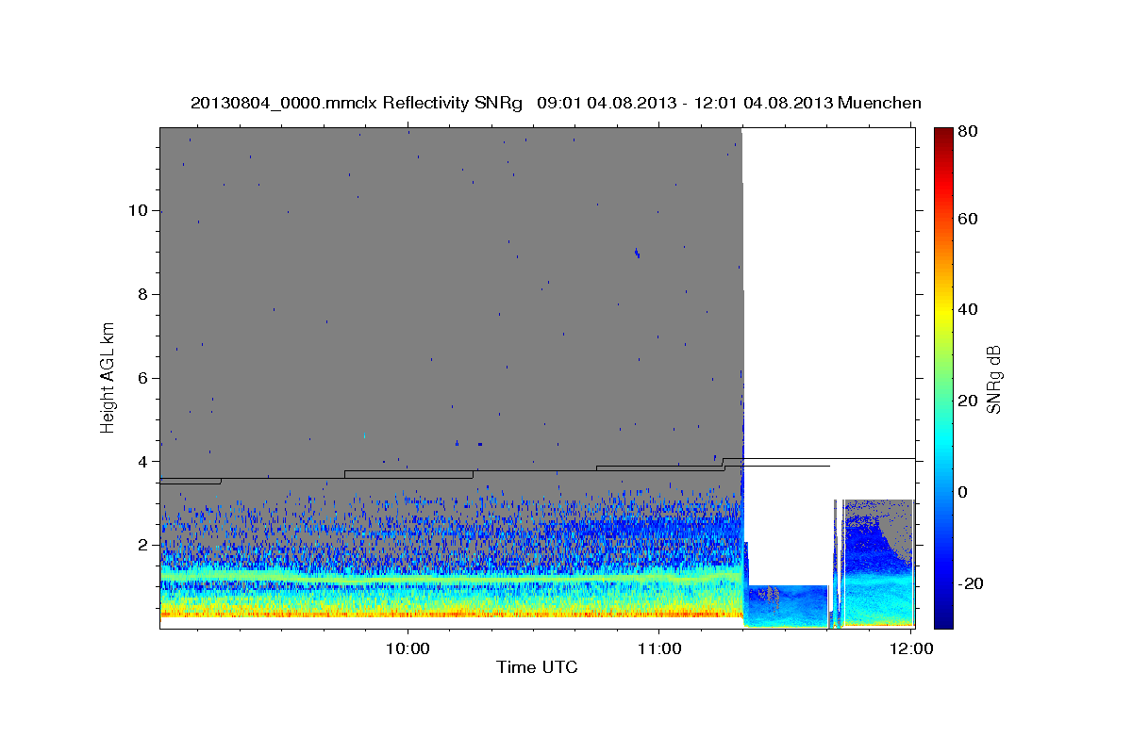
Task: Click the '11:00' time tick label
Action: click(659, 648)
